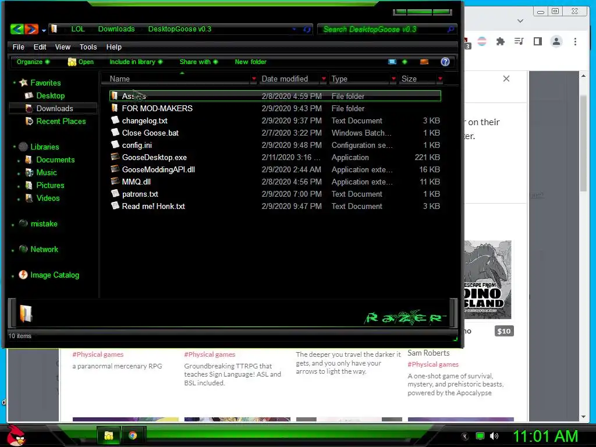
Task: Select the changelog.txt file
Action: point(275,120)
